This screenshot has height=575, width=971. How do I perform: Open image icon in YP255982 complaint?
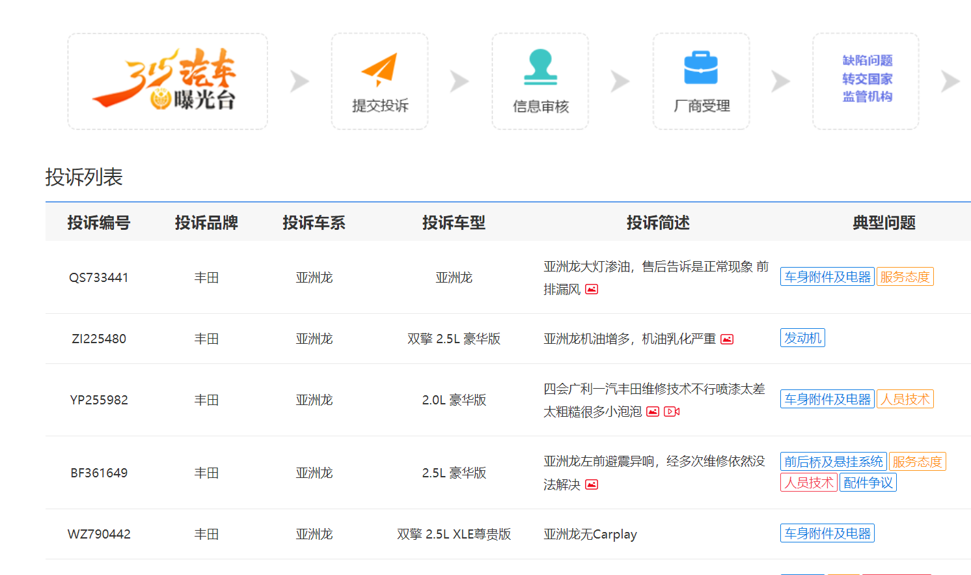tap(653, 412)
